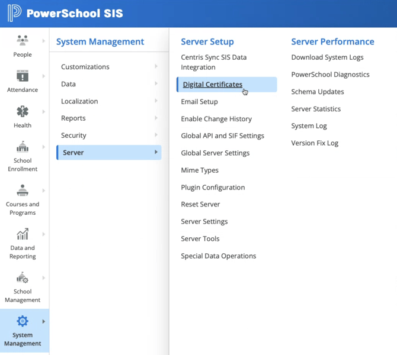Click the PowerSchool SIS logo icon

pyautogui.click(x=14, y=13)
